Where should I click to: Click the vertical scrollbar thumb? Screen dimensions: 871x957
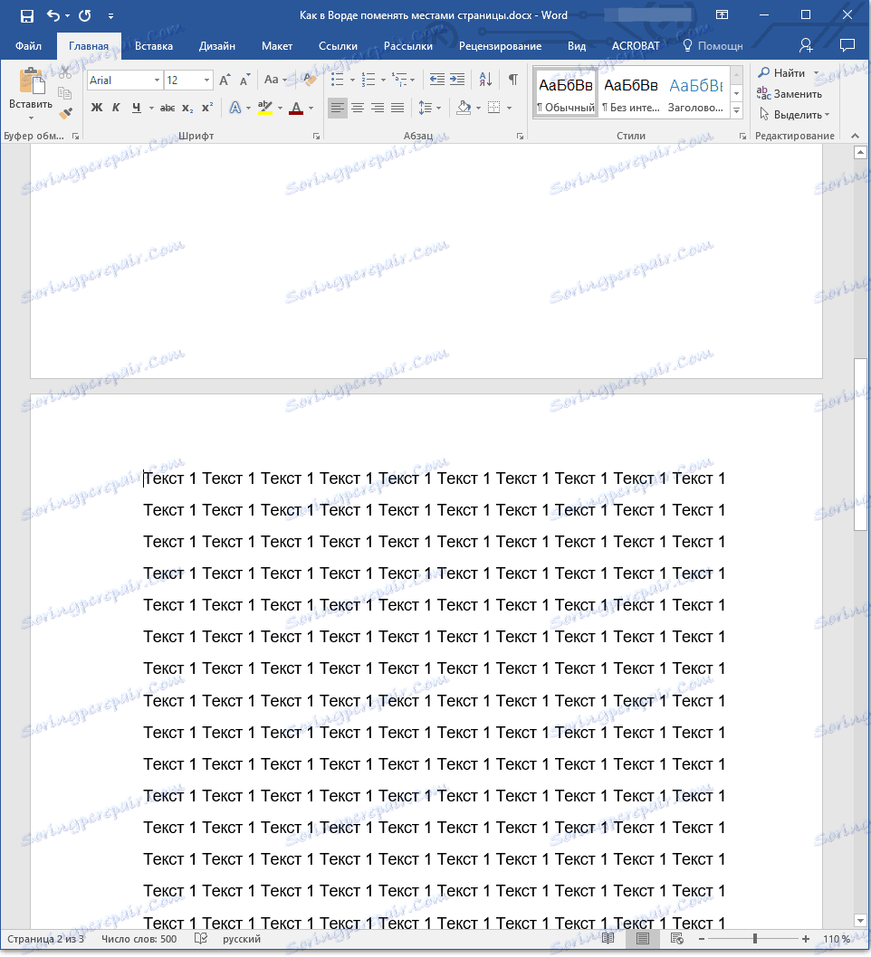tap(860, 444)
